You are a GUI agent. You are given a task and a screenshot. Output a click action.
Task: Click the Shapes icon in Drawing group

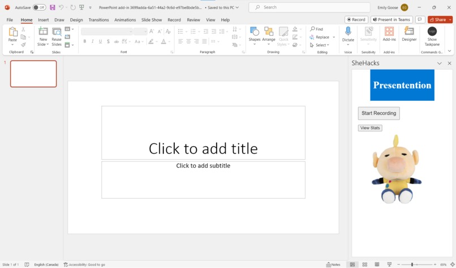tap(255, 31)
